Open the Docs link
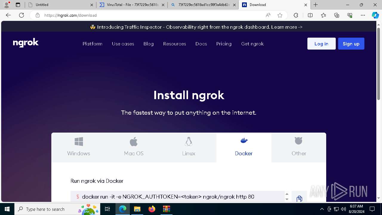 click(201, 44)
